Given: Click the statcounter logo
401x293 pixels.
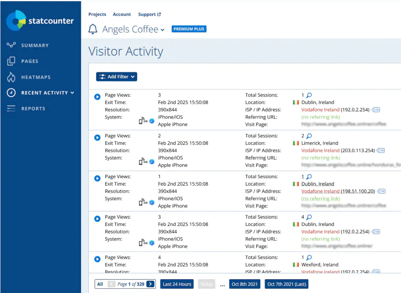Looking at the screenshot, I should (40, 21).
